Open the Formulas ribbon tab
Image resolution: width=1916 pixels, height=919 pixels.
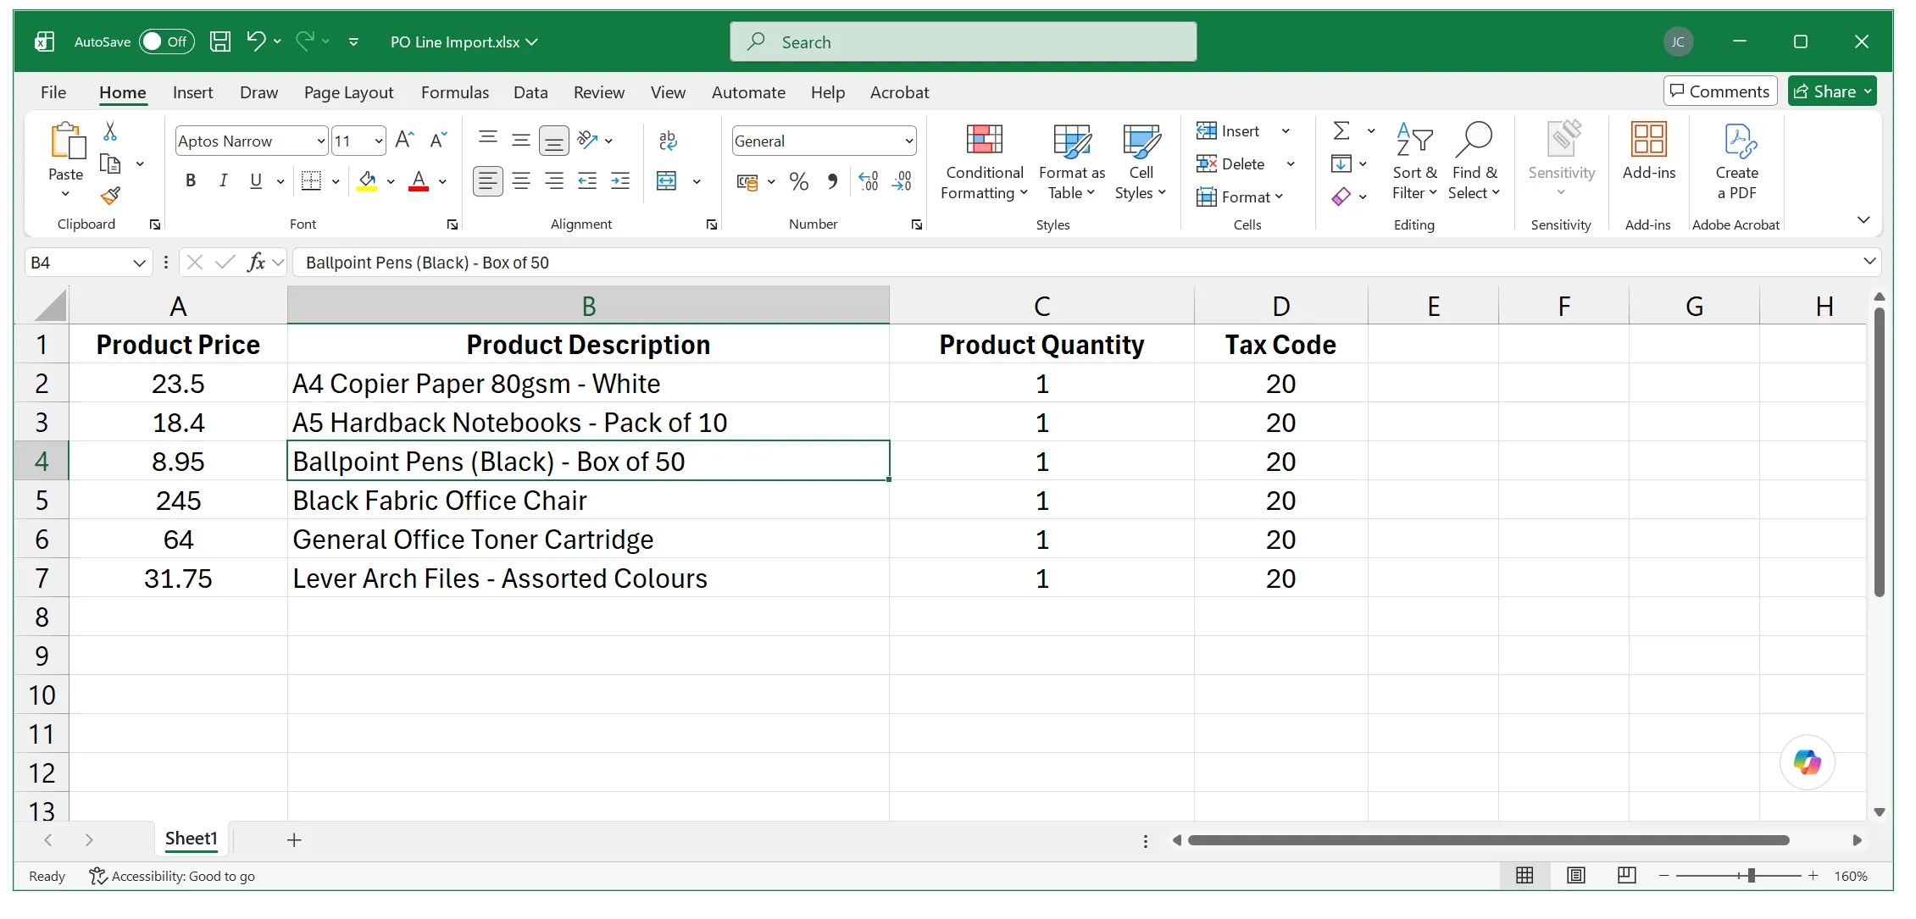(x=455, y=92)
